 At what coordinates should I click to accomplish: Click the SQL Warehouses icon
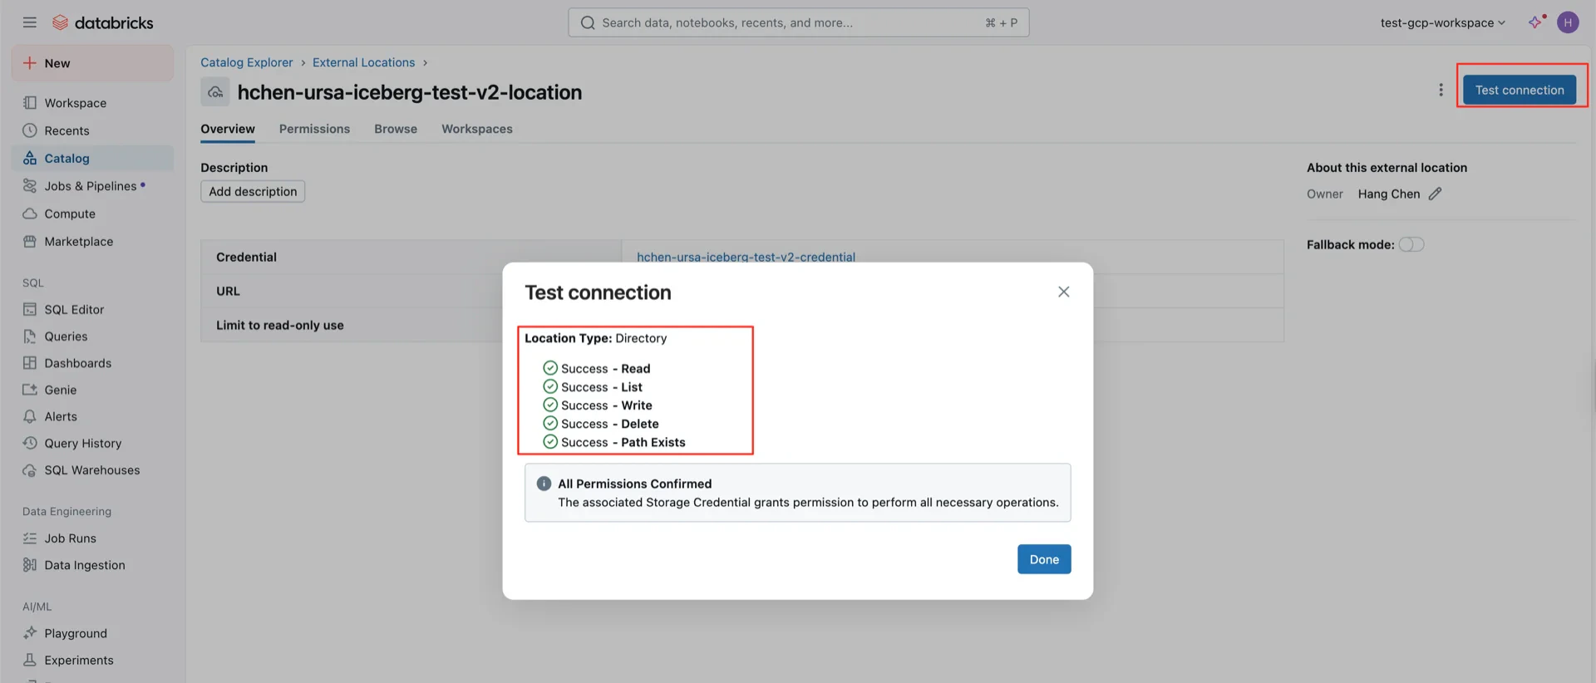(30, 470)
